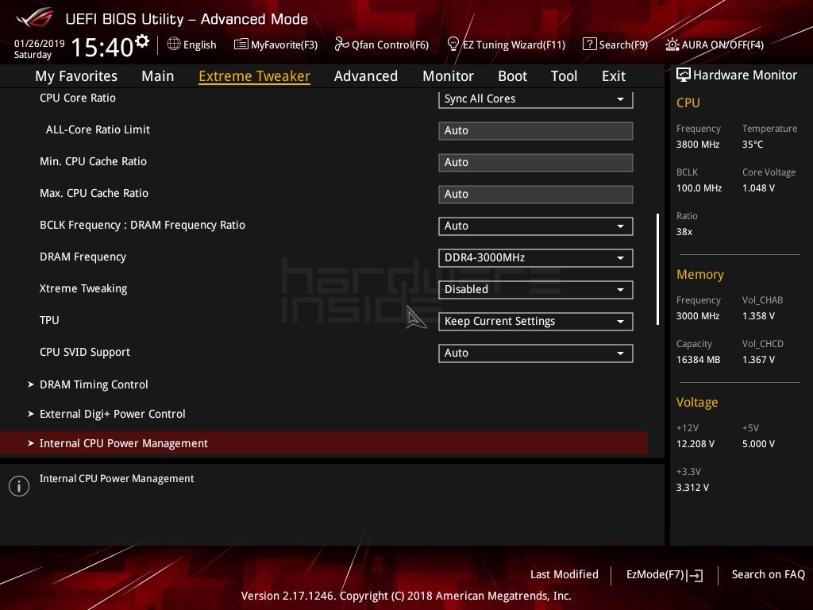Open the Tool tab
This screenshot has height=610, width=813.
pyautogui.click(x=564, y=76)
